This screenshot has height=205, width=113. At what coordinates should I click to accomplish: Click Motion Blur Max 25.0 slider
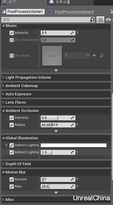(58, 187)
